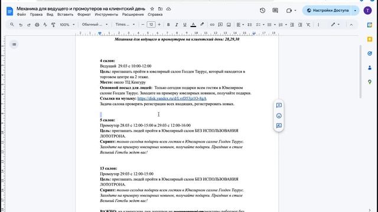Viewport: 378px width, 212px height.
Task: Open zoom level 100% dropdown
Action: [67, 25]
